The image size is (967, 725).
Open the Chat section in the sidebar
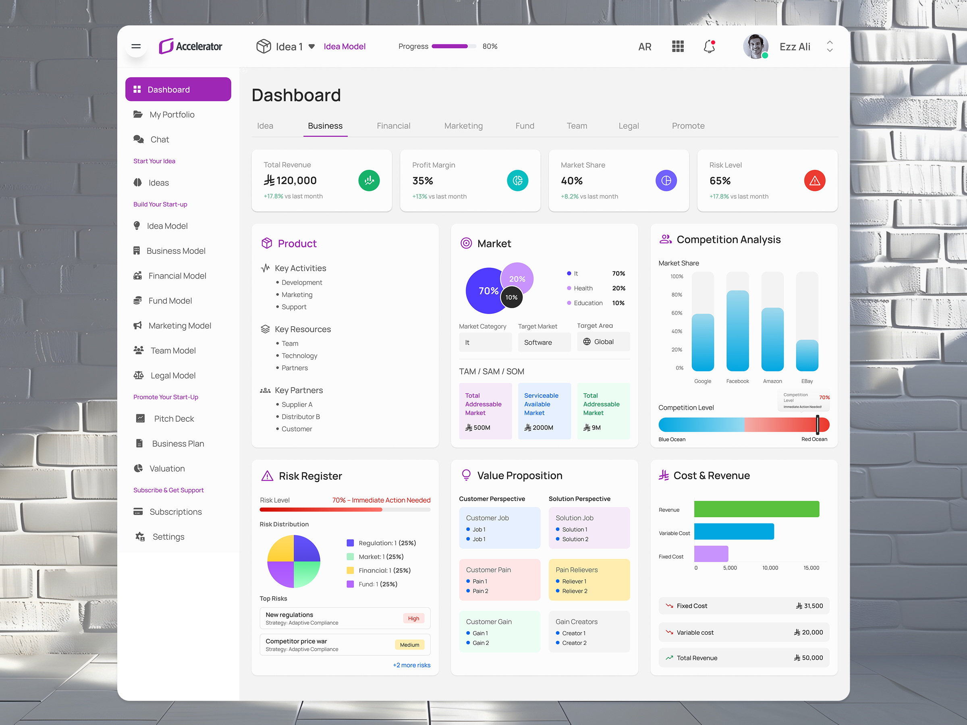pos(160,139)
